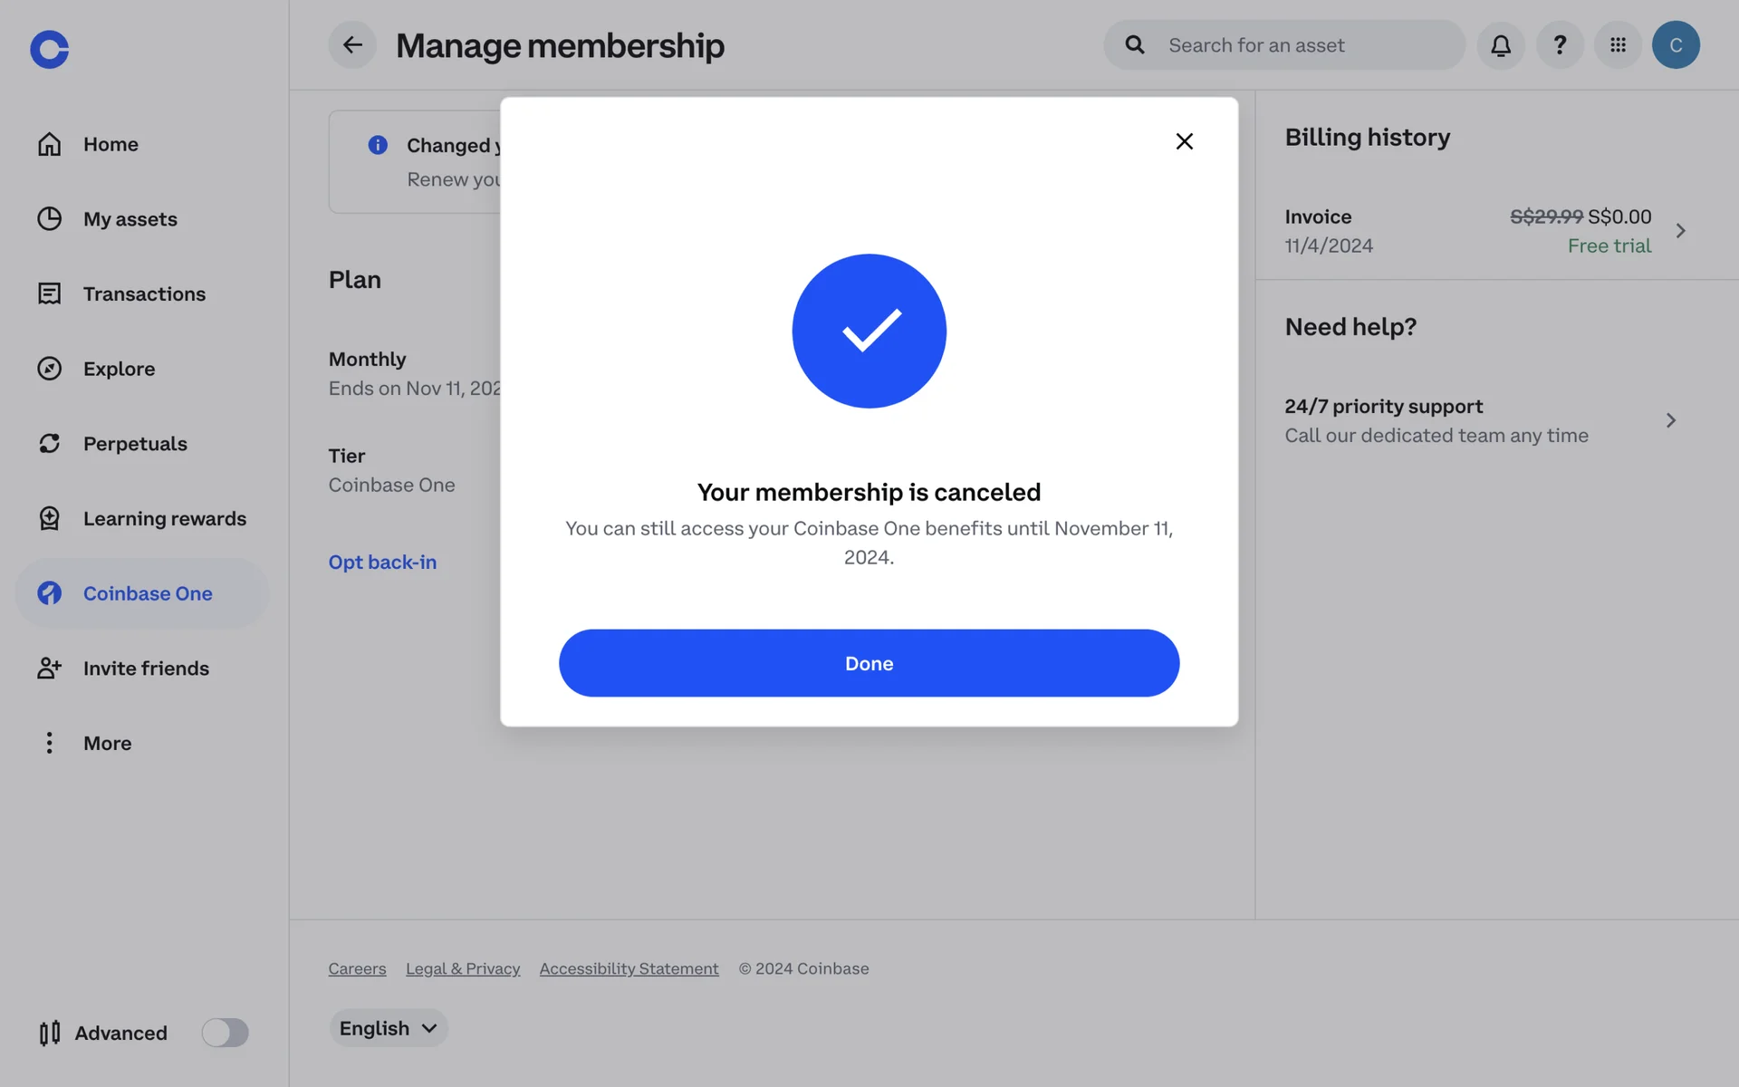Image resolution: width=1739 pixels, height=1087 pixels.
Task: Go to My assets in sidebar
Action: point(130,219)
